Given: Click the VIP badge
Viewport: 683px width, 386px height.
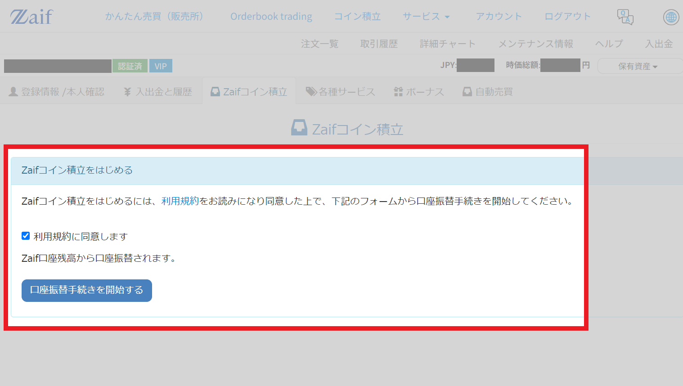Looking at the screenshot, I should click(161, 66).
